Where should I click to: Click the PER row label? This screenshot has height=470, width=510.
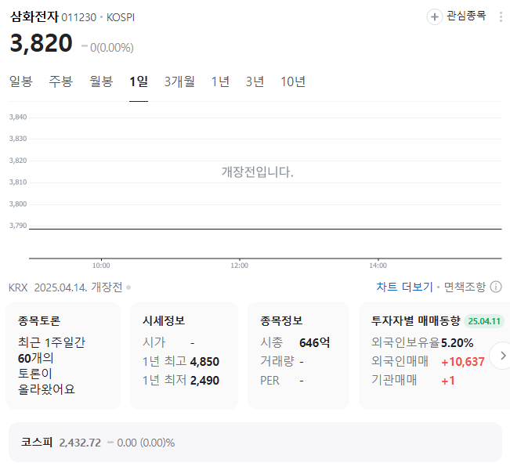(269, 381)
